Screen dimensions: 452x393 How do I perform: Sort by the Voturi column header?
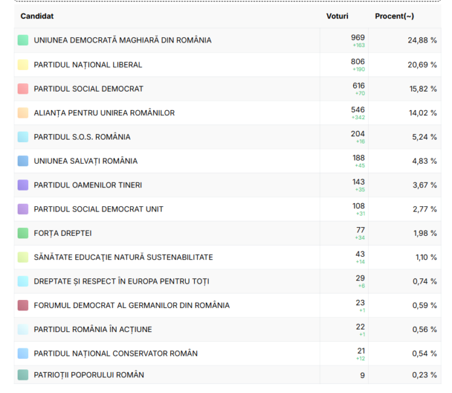coord(337,16)
